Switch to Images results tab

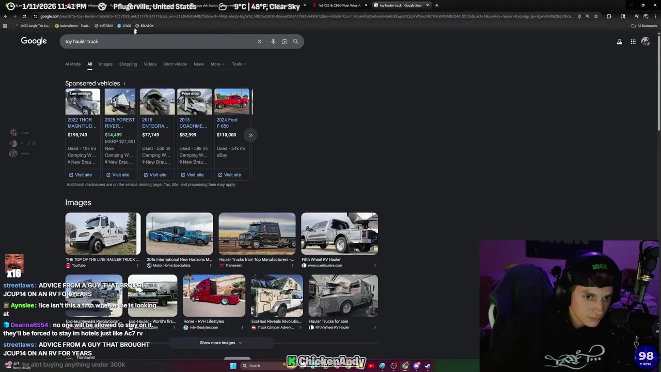105,64
